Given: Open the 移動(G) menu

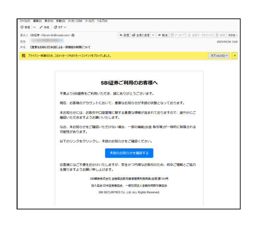Looking at the screenshot, I should [x=61, y=21].
